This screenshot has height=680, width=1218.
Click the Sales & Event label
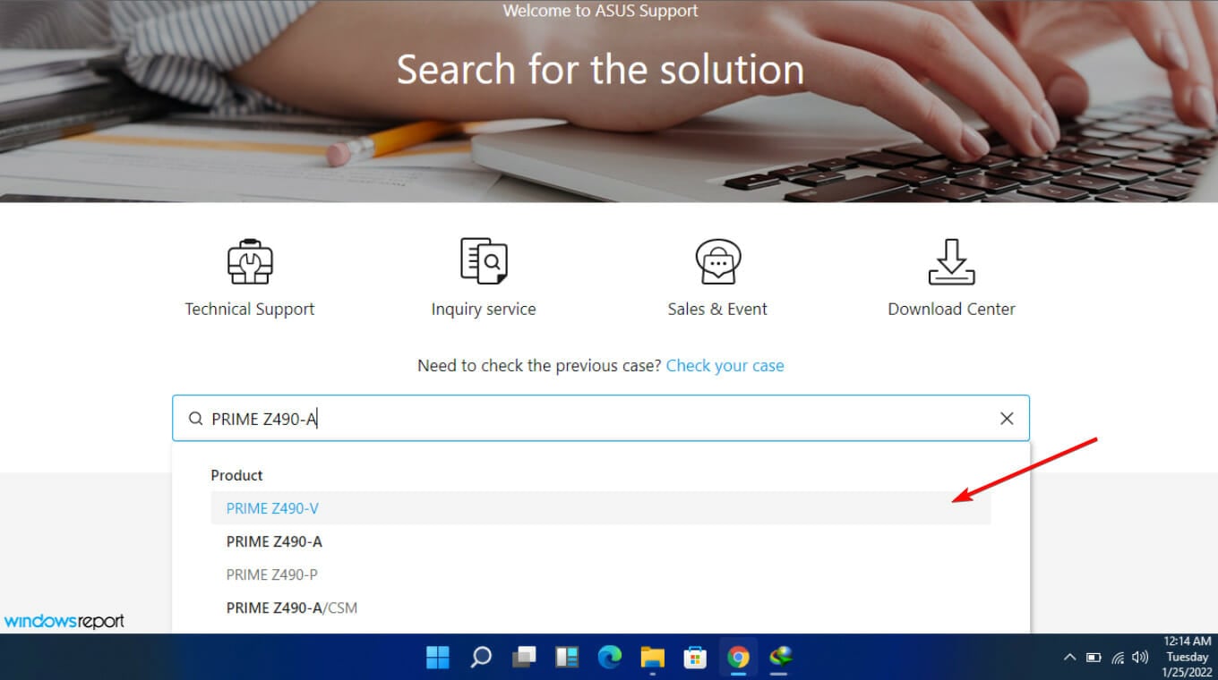tap(717, 309)
